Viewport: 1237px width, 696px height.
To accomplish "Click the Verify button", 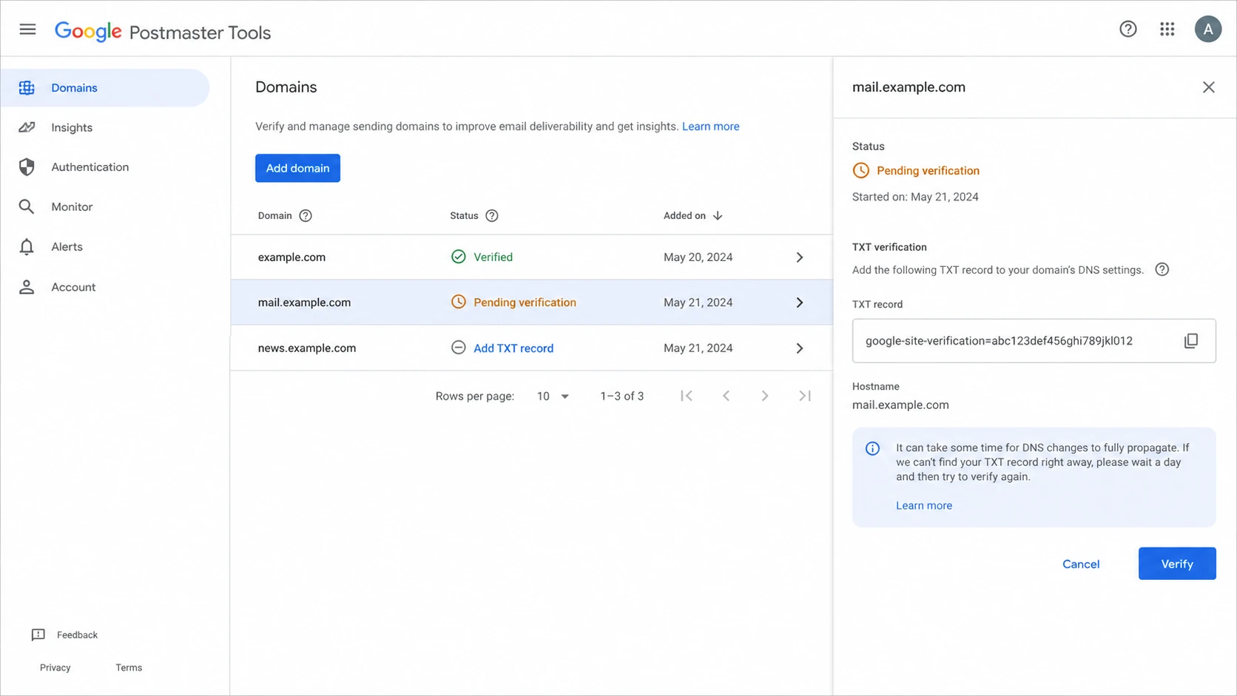I will click(x=1176, y=564).
